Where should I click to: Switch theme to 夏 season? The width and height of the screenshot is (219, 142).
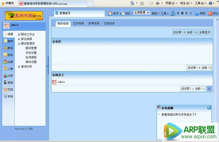[x=182, y=13]
